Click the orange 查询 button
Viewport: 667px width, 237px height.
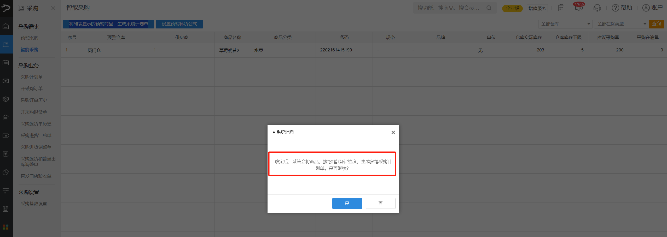click(x=656, y=24)
